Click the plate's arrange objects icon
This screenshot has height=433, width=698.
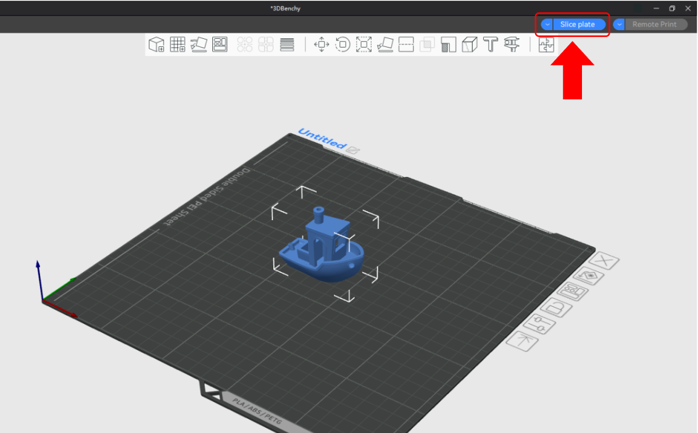[x=572, y=292]
